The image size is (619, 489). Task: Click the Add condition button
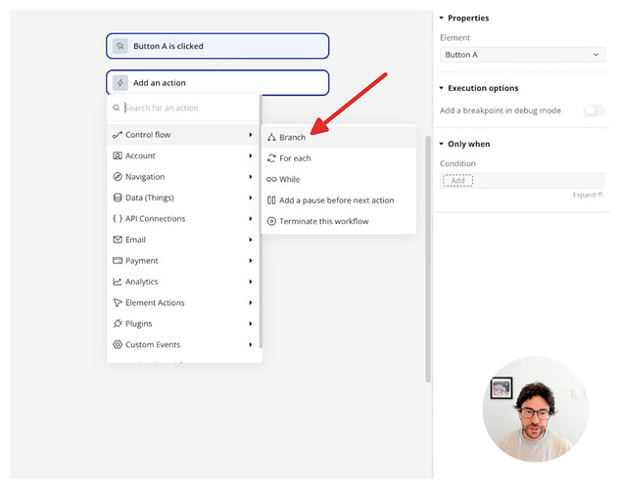(457, 181)
